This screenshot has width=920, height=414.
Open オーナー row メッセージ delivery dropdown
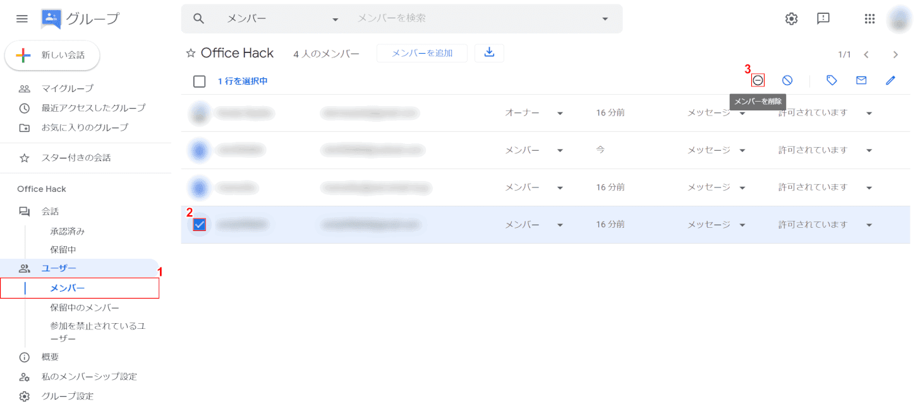[x=717, y=113]
